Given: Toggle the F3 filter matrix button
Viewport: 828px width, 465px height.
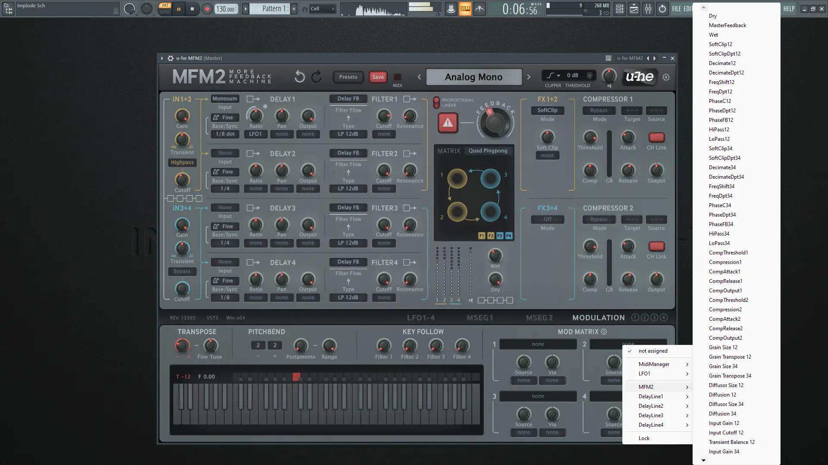Looking at the screenshot, I should click(x=499, y=236).
